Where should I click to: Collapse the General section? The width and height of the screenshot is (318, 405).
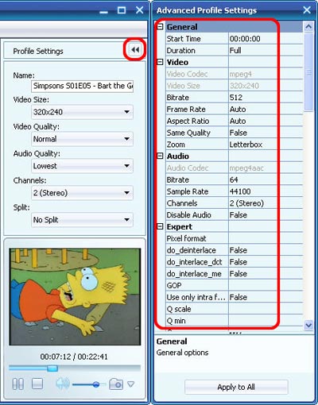160,26
